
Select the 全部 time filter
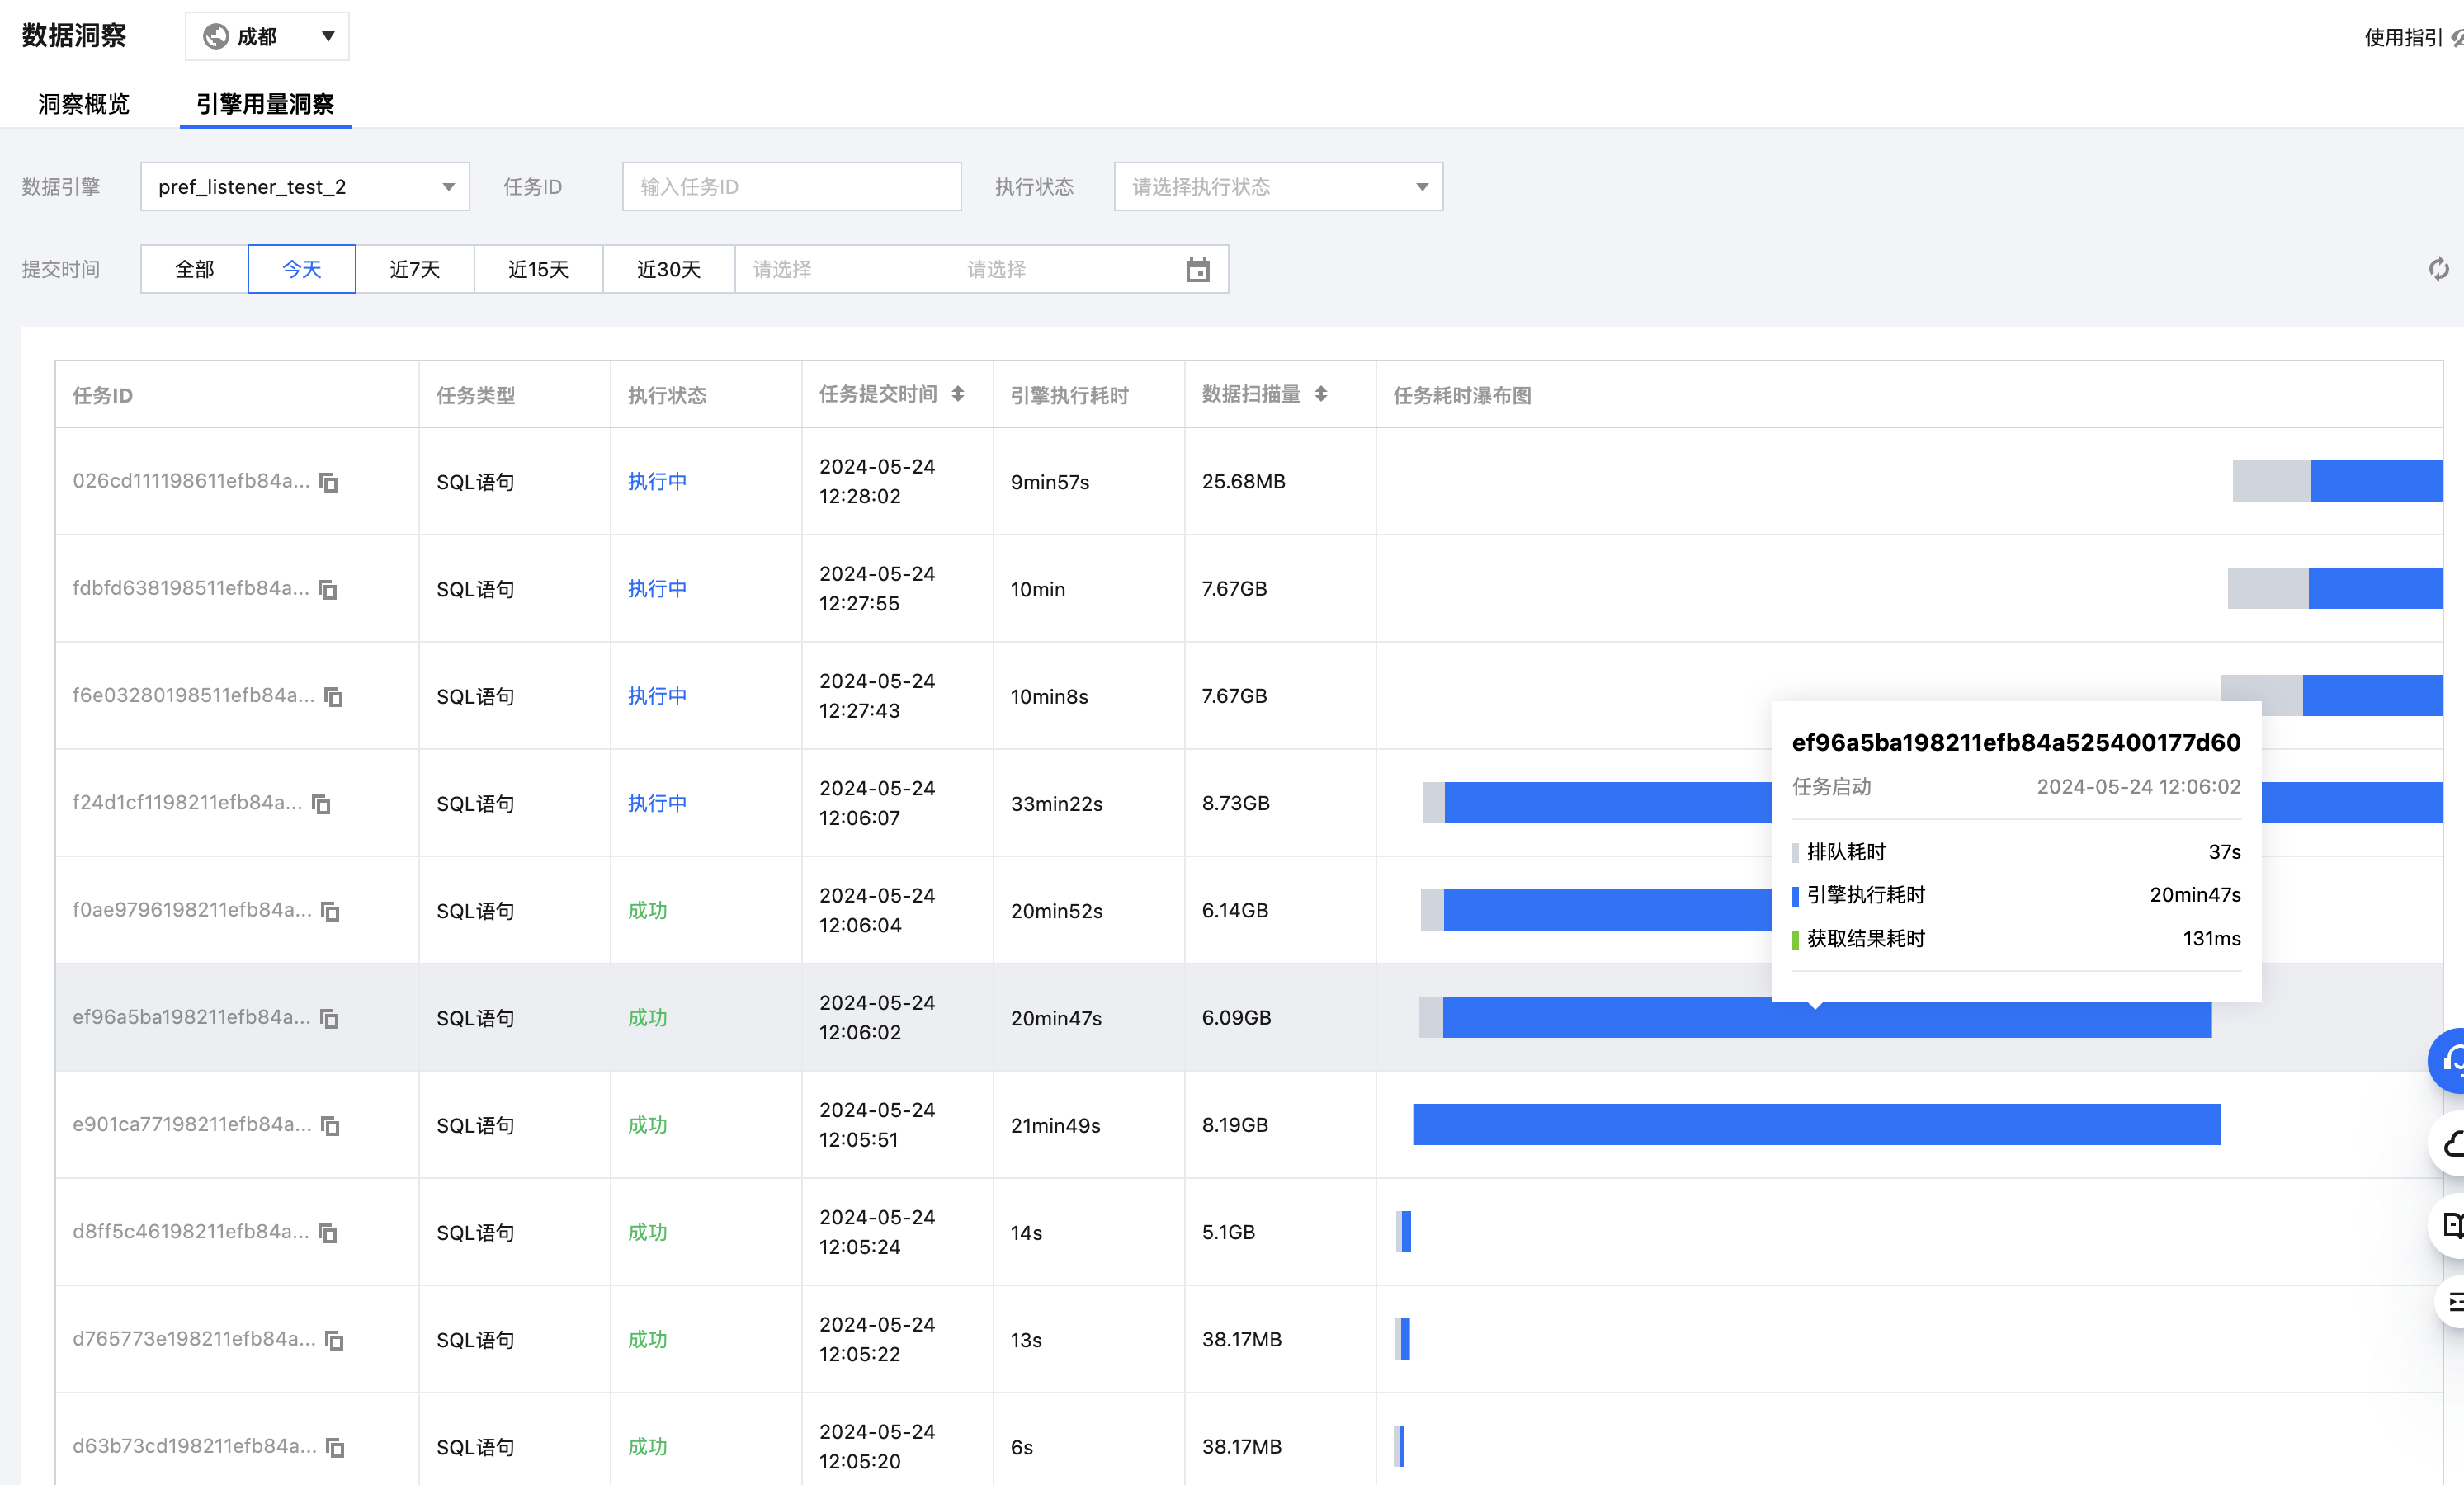point(194,269)
